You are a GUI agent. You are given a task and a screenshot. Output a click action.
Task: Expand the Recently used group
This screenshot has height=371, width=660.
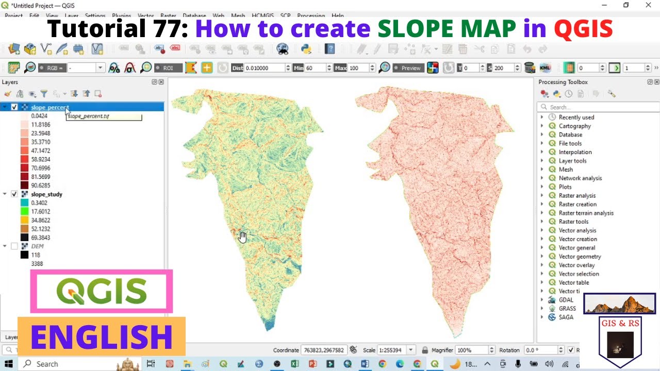tap(542, 117)
